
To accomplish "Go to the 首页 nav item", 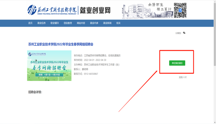I will point(30,23).
